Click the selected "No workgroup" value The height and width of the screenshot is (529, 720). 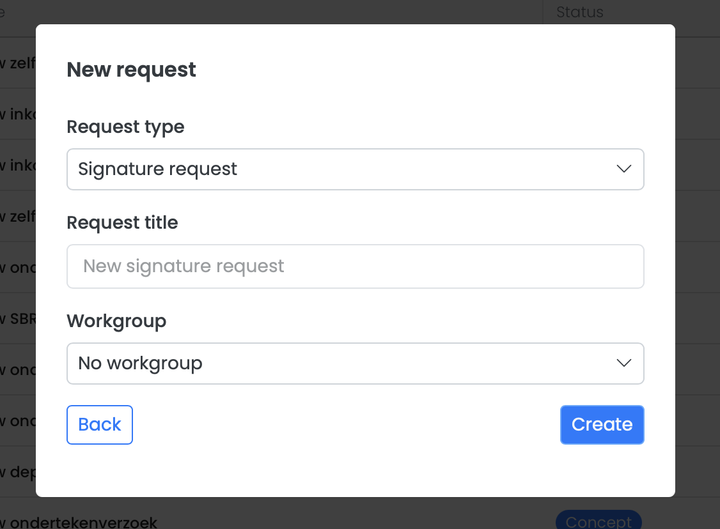(140, 364)
